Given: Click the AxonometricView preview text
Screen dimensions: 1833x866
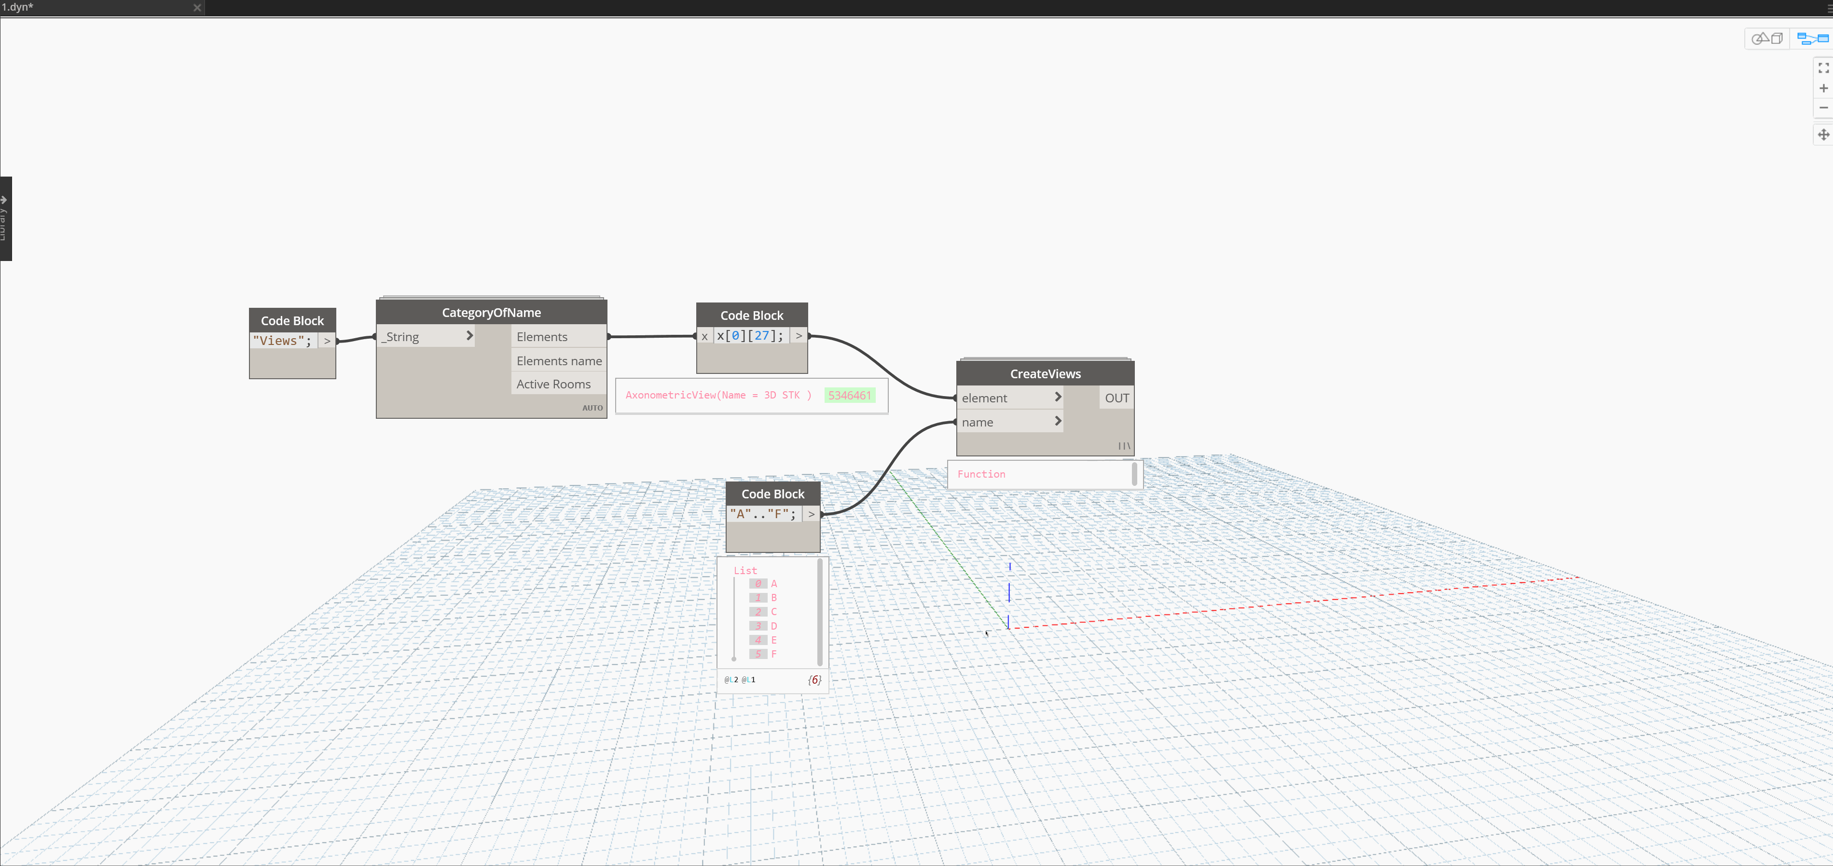Looking at the screenshot, I should [718, 395].
